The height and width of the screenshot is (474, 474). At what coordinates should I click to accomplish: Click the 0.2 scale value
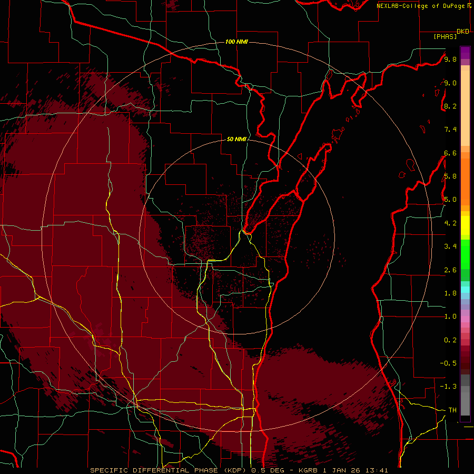tap(450, 340)
